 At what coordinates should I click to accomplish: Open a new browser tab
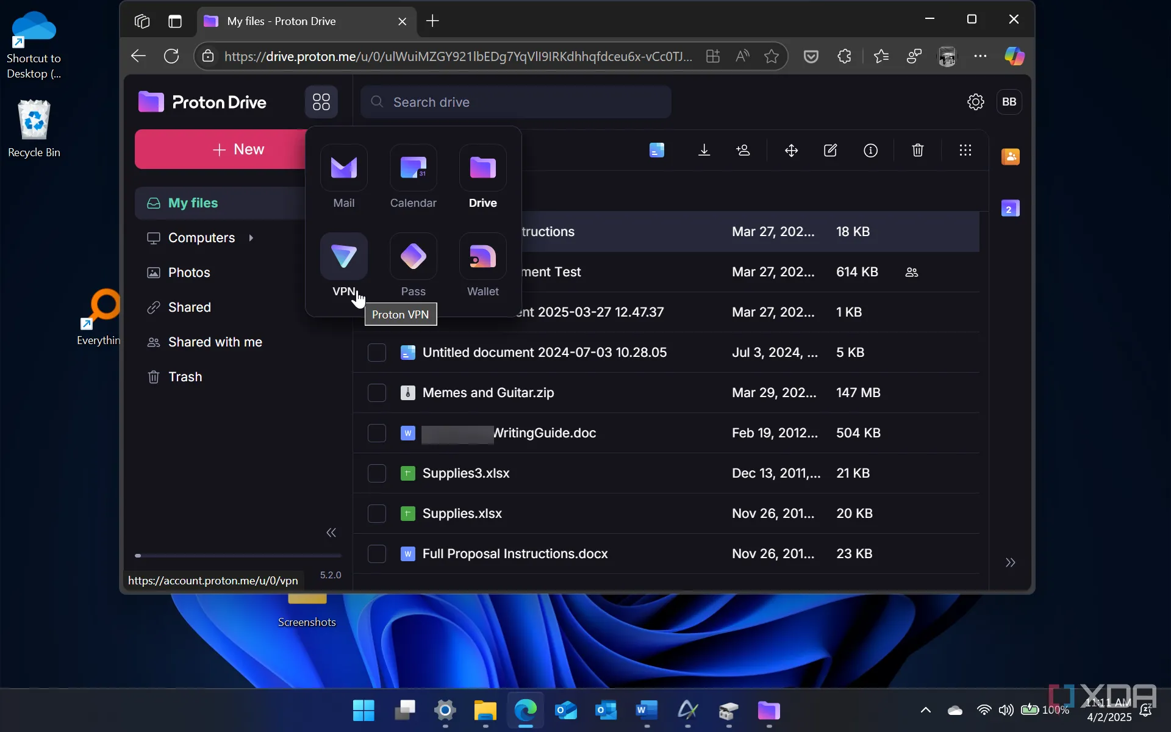432,21
